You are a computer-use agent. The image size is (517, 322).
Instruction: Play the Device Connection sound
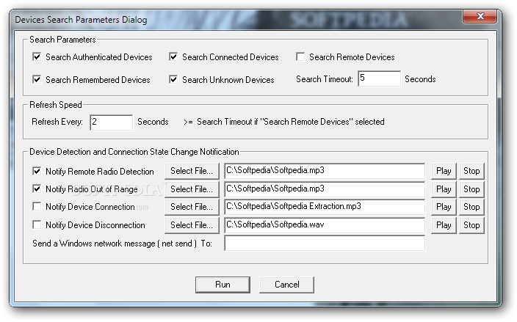coord(444,207)
